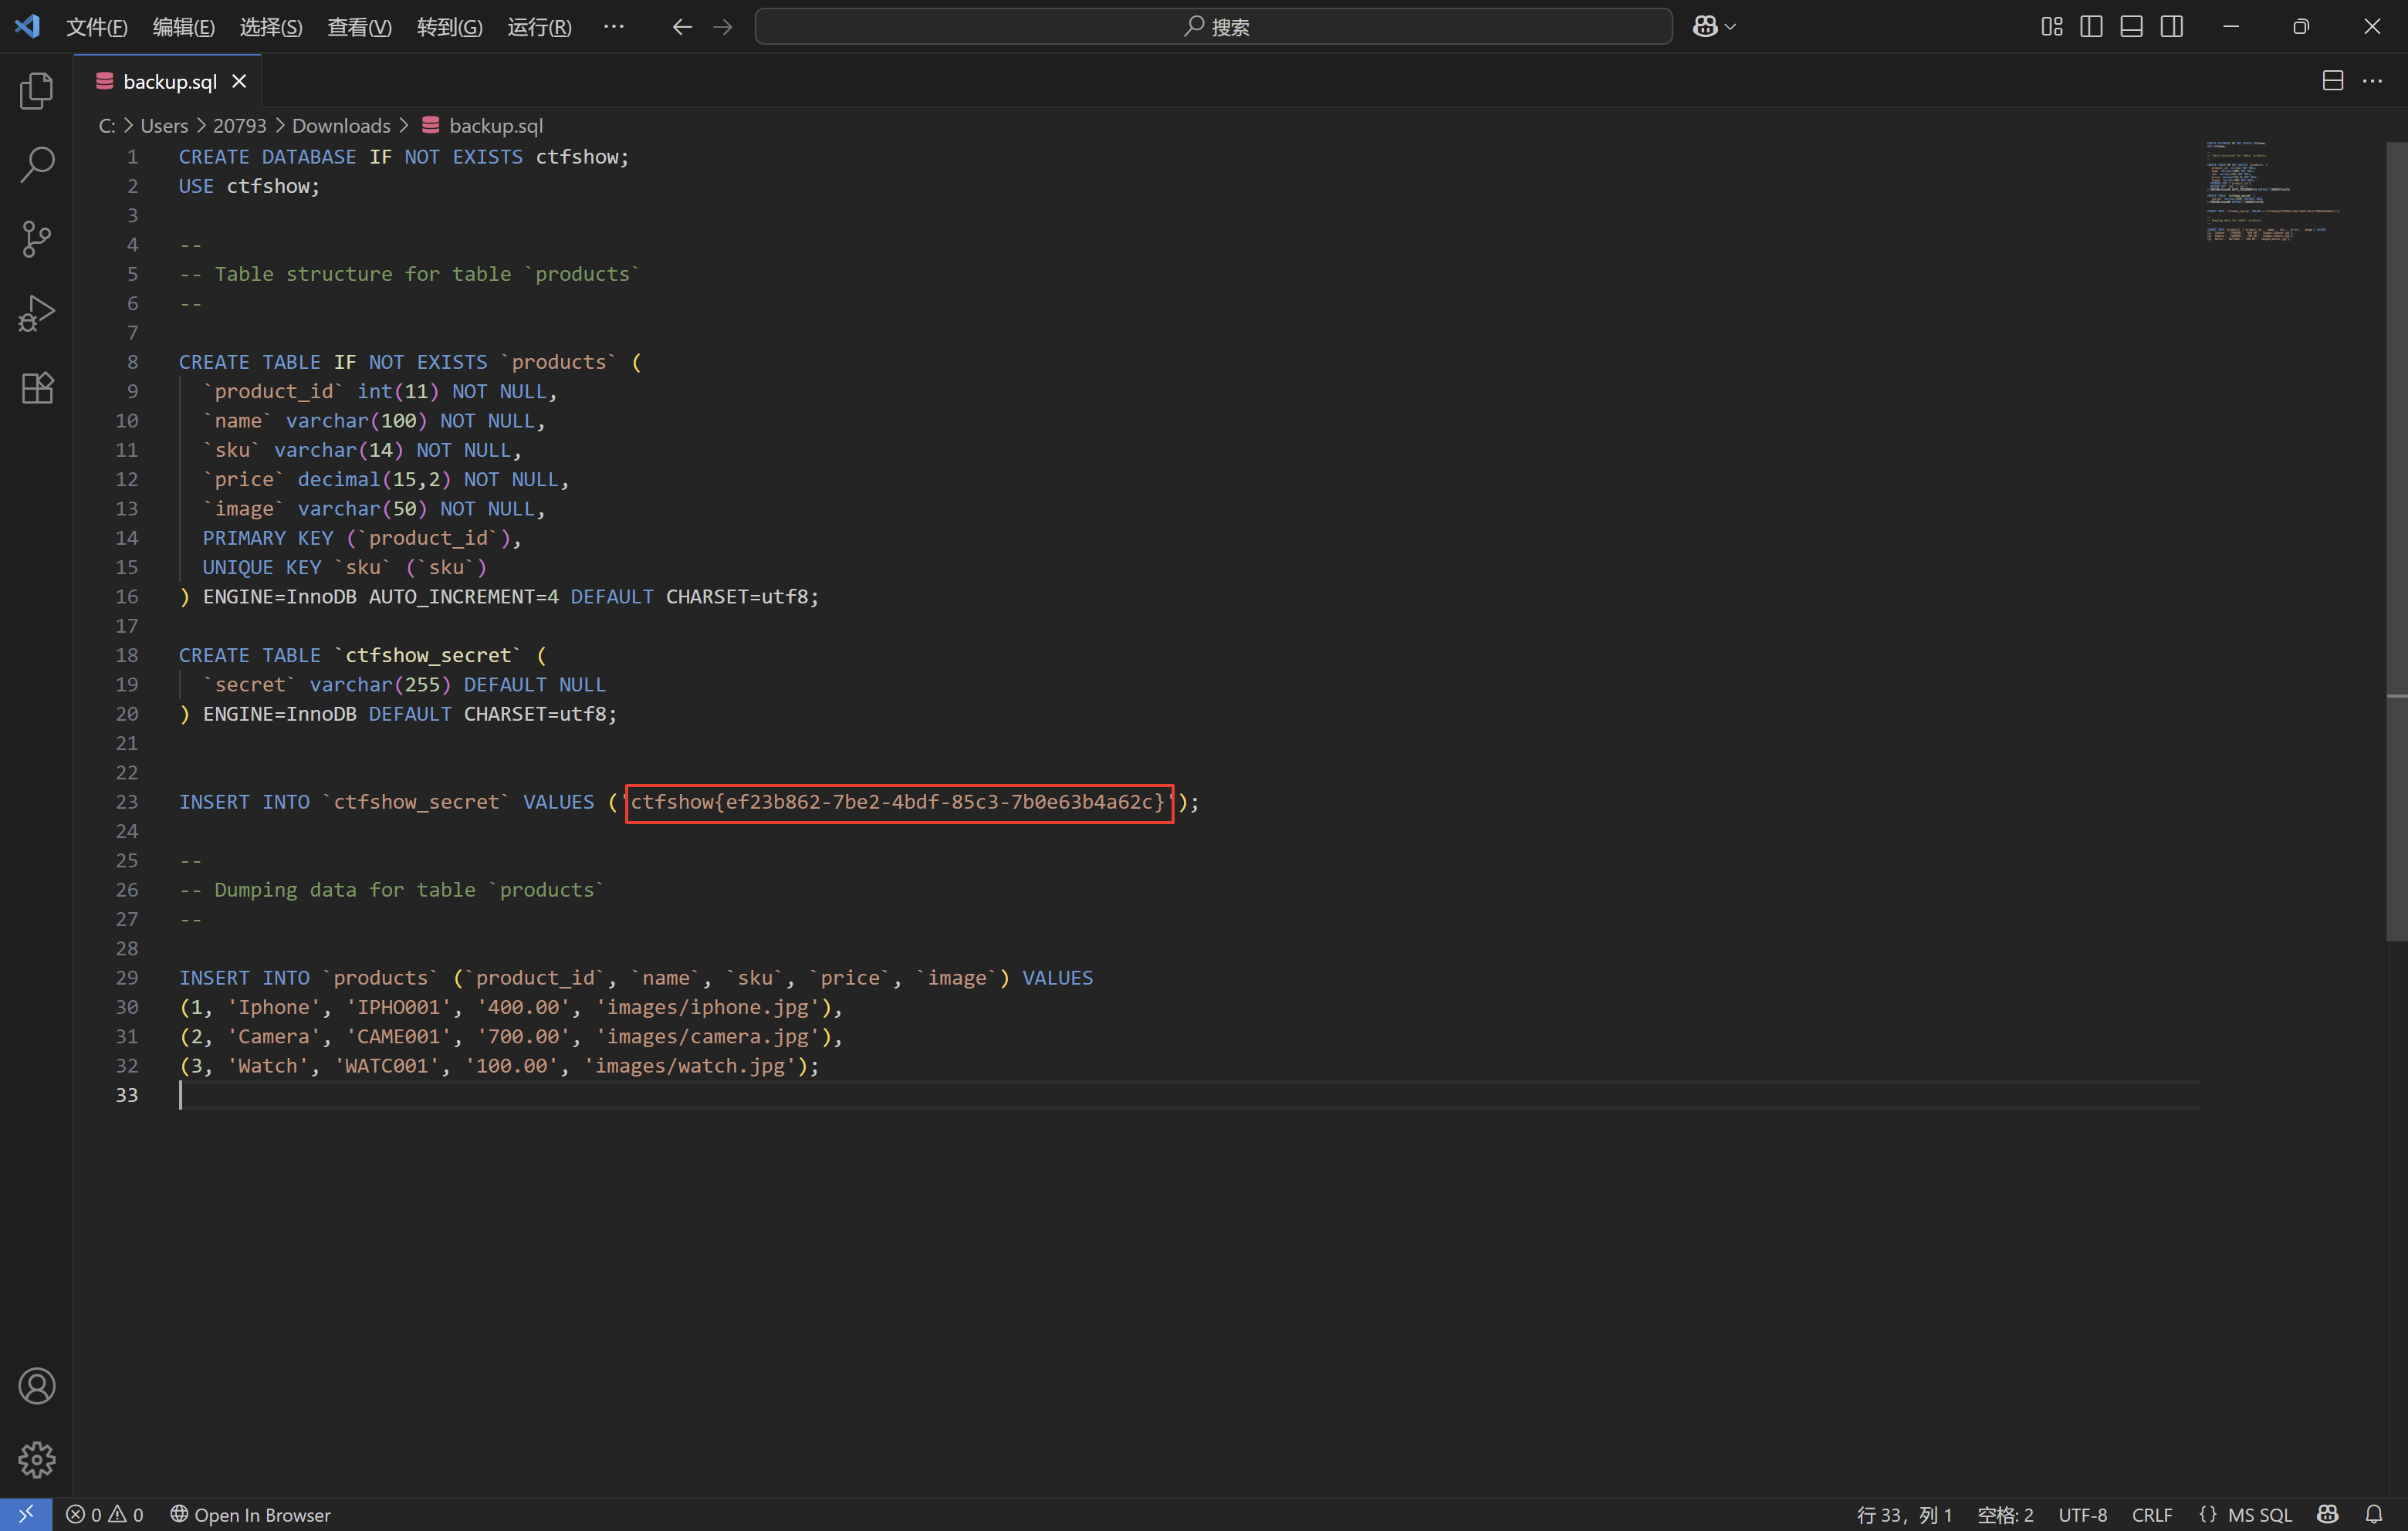
Task: Click the notifications bell in status bar
Action: [x=2374, y=1514]
